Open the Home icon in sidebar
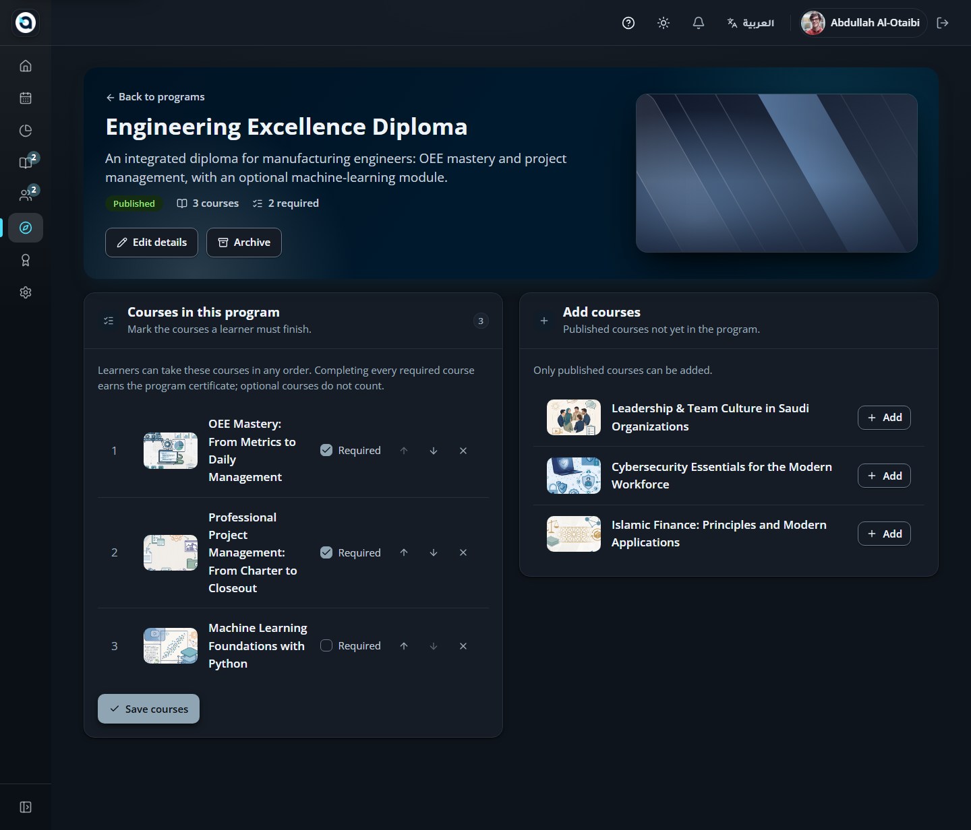 click(26, 66)
